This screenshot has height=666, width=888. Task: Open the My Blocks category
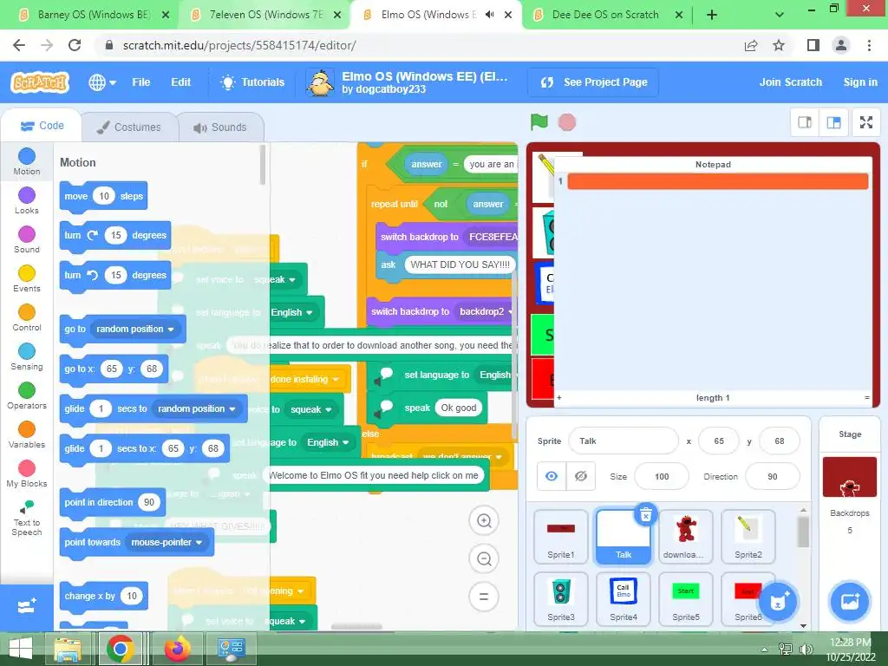[x=27, y=474]
